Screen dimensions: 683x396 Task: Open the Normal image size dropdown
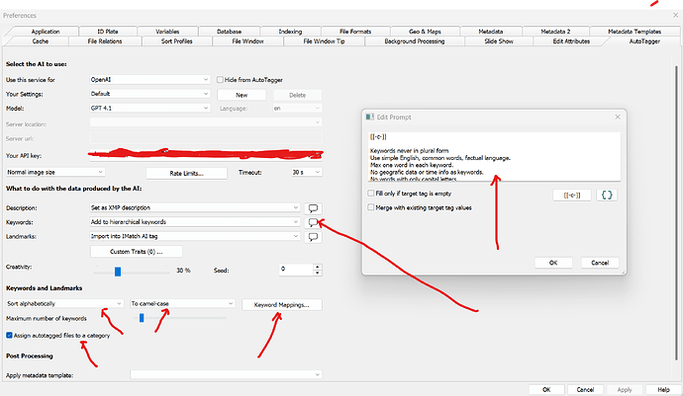(x=55, y=172)
